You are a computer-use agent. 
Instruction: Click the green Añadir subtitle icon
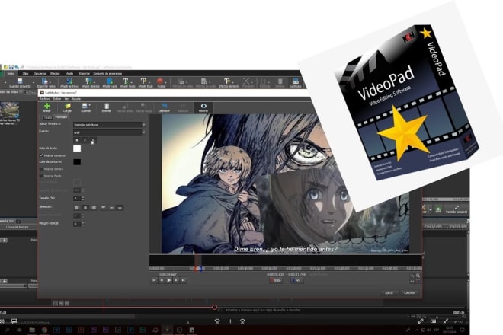coord(46,107)
